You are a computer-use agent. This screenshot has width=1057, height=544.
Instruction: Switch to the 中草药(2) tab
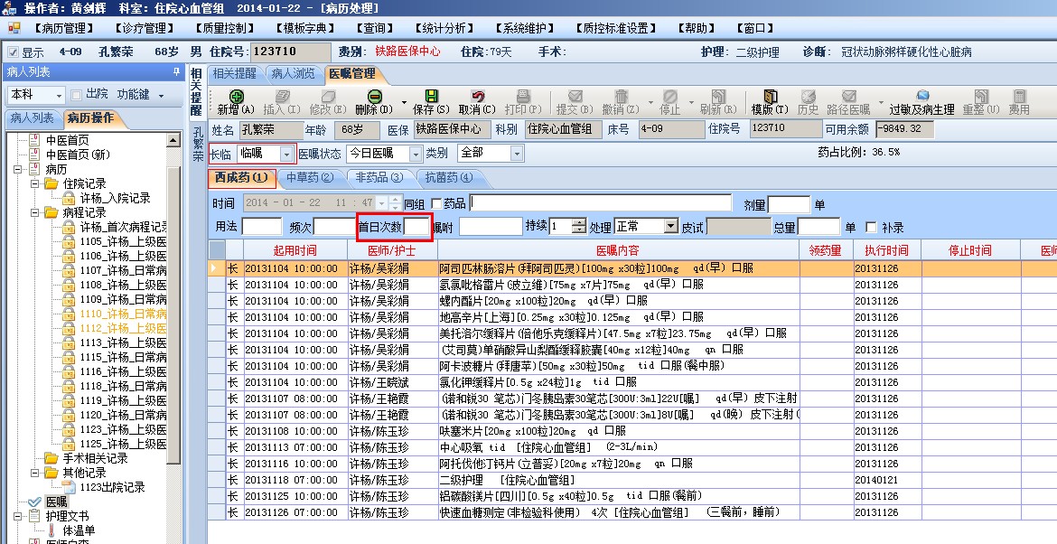click(309, 177)
